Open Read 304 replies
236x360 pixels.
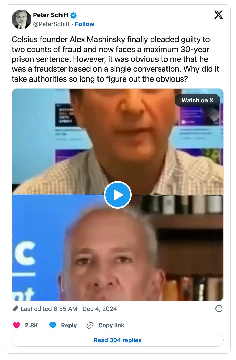click(x=118, y=340)
